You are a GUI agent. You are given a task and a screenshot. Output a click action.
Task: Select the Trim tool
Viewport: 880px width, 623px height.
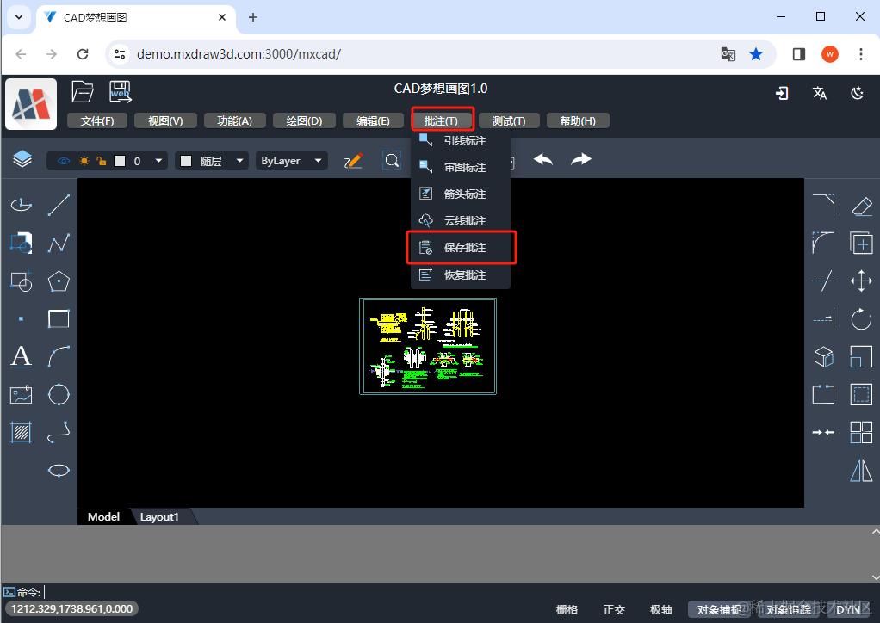823,281
